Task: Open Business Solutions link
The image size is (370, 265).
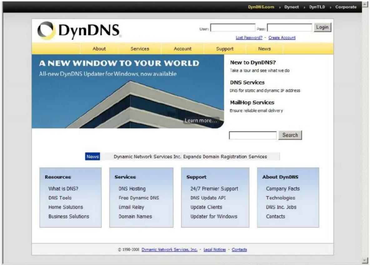Action: (x=69, y=216)
